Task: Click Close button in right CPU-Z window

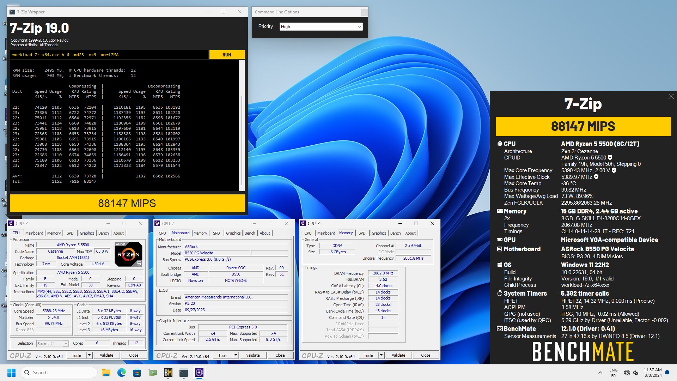Action: [426, 355]
